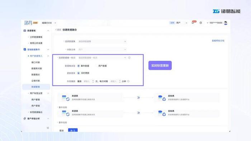Select the 事件数据 radio option
The image size is (251, 141).
pos(79,66)
